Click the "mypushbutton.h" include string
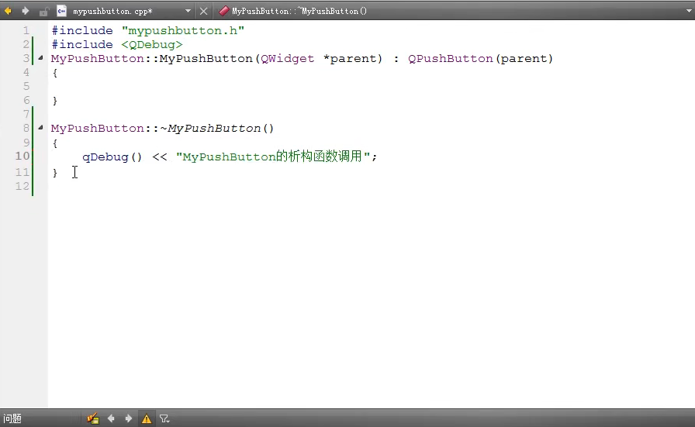This screenshot has height=427, width=695. point(182,30)
